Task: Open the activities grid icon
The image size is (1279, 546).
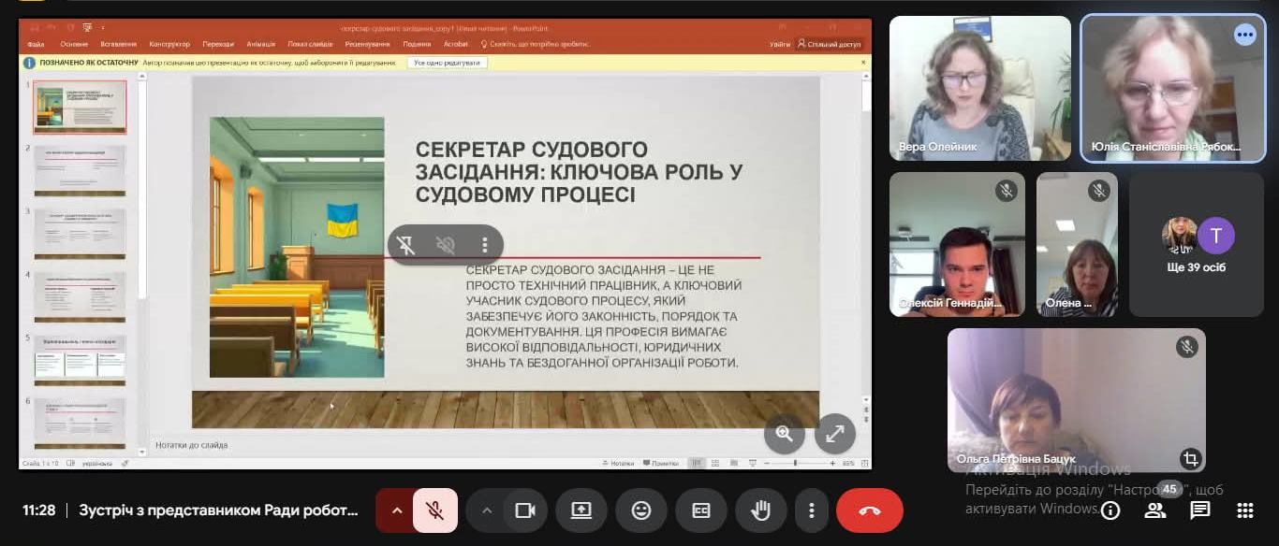Action: [1245, 510]
